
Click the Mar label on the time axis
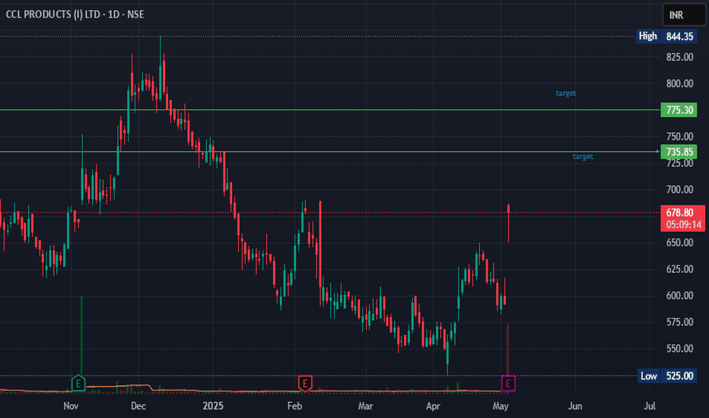point(365,406)
